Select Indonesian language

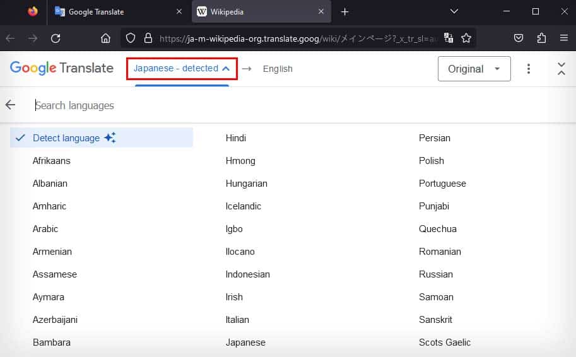tap(247, 274)
